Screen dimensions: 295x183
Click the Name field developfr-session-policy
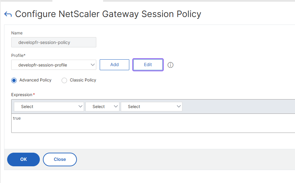54,42
